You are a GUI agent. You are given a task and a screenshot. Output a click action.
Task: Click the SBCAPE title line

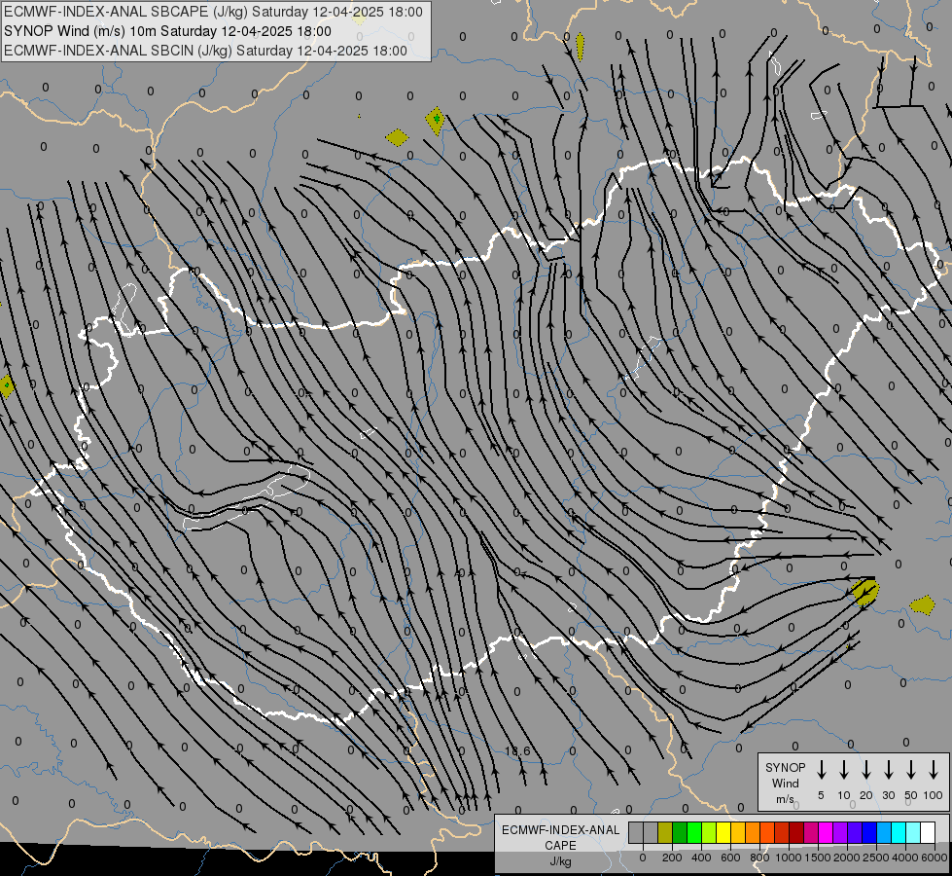pos(213,12)
